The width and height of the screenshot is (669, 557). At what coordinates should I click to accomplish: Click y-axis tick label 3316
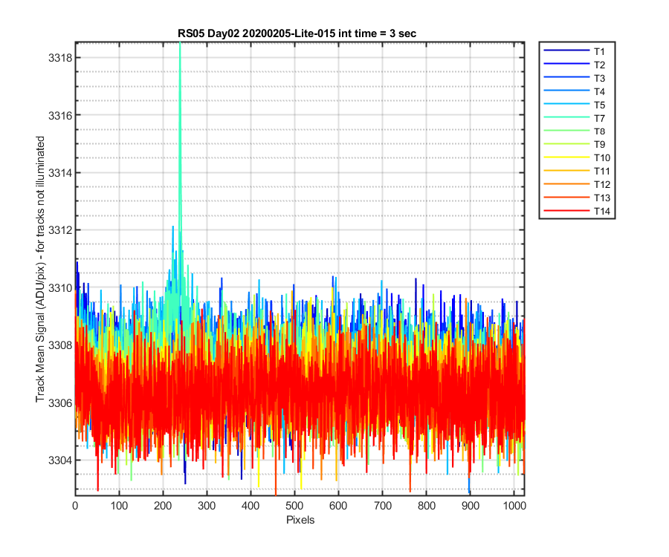click(59, 116)
